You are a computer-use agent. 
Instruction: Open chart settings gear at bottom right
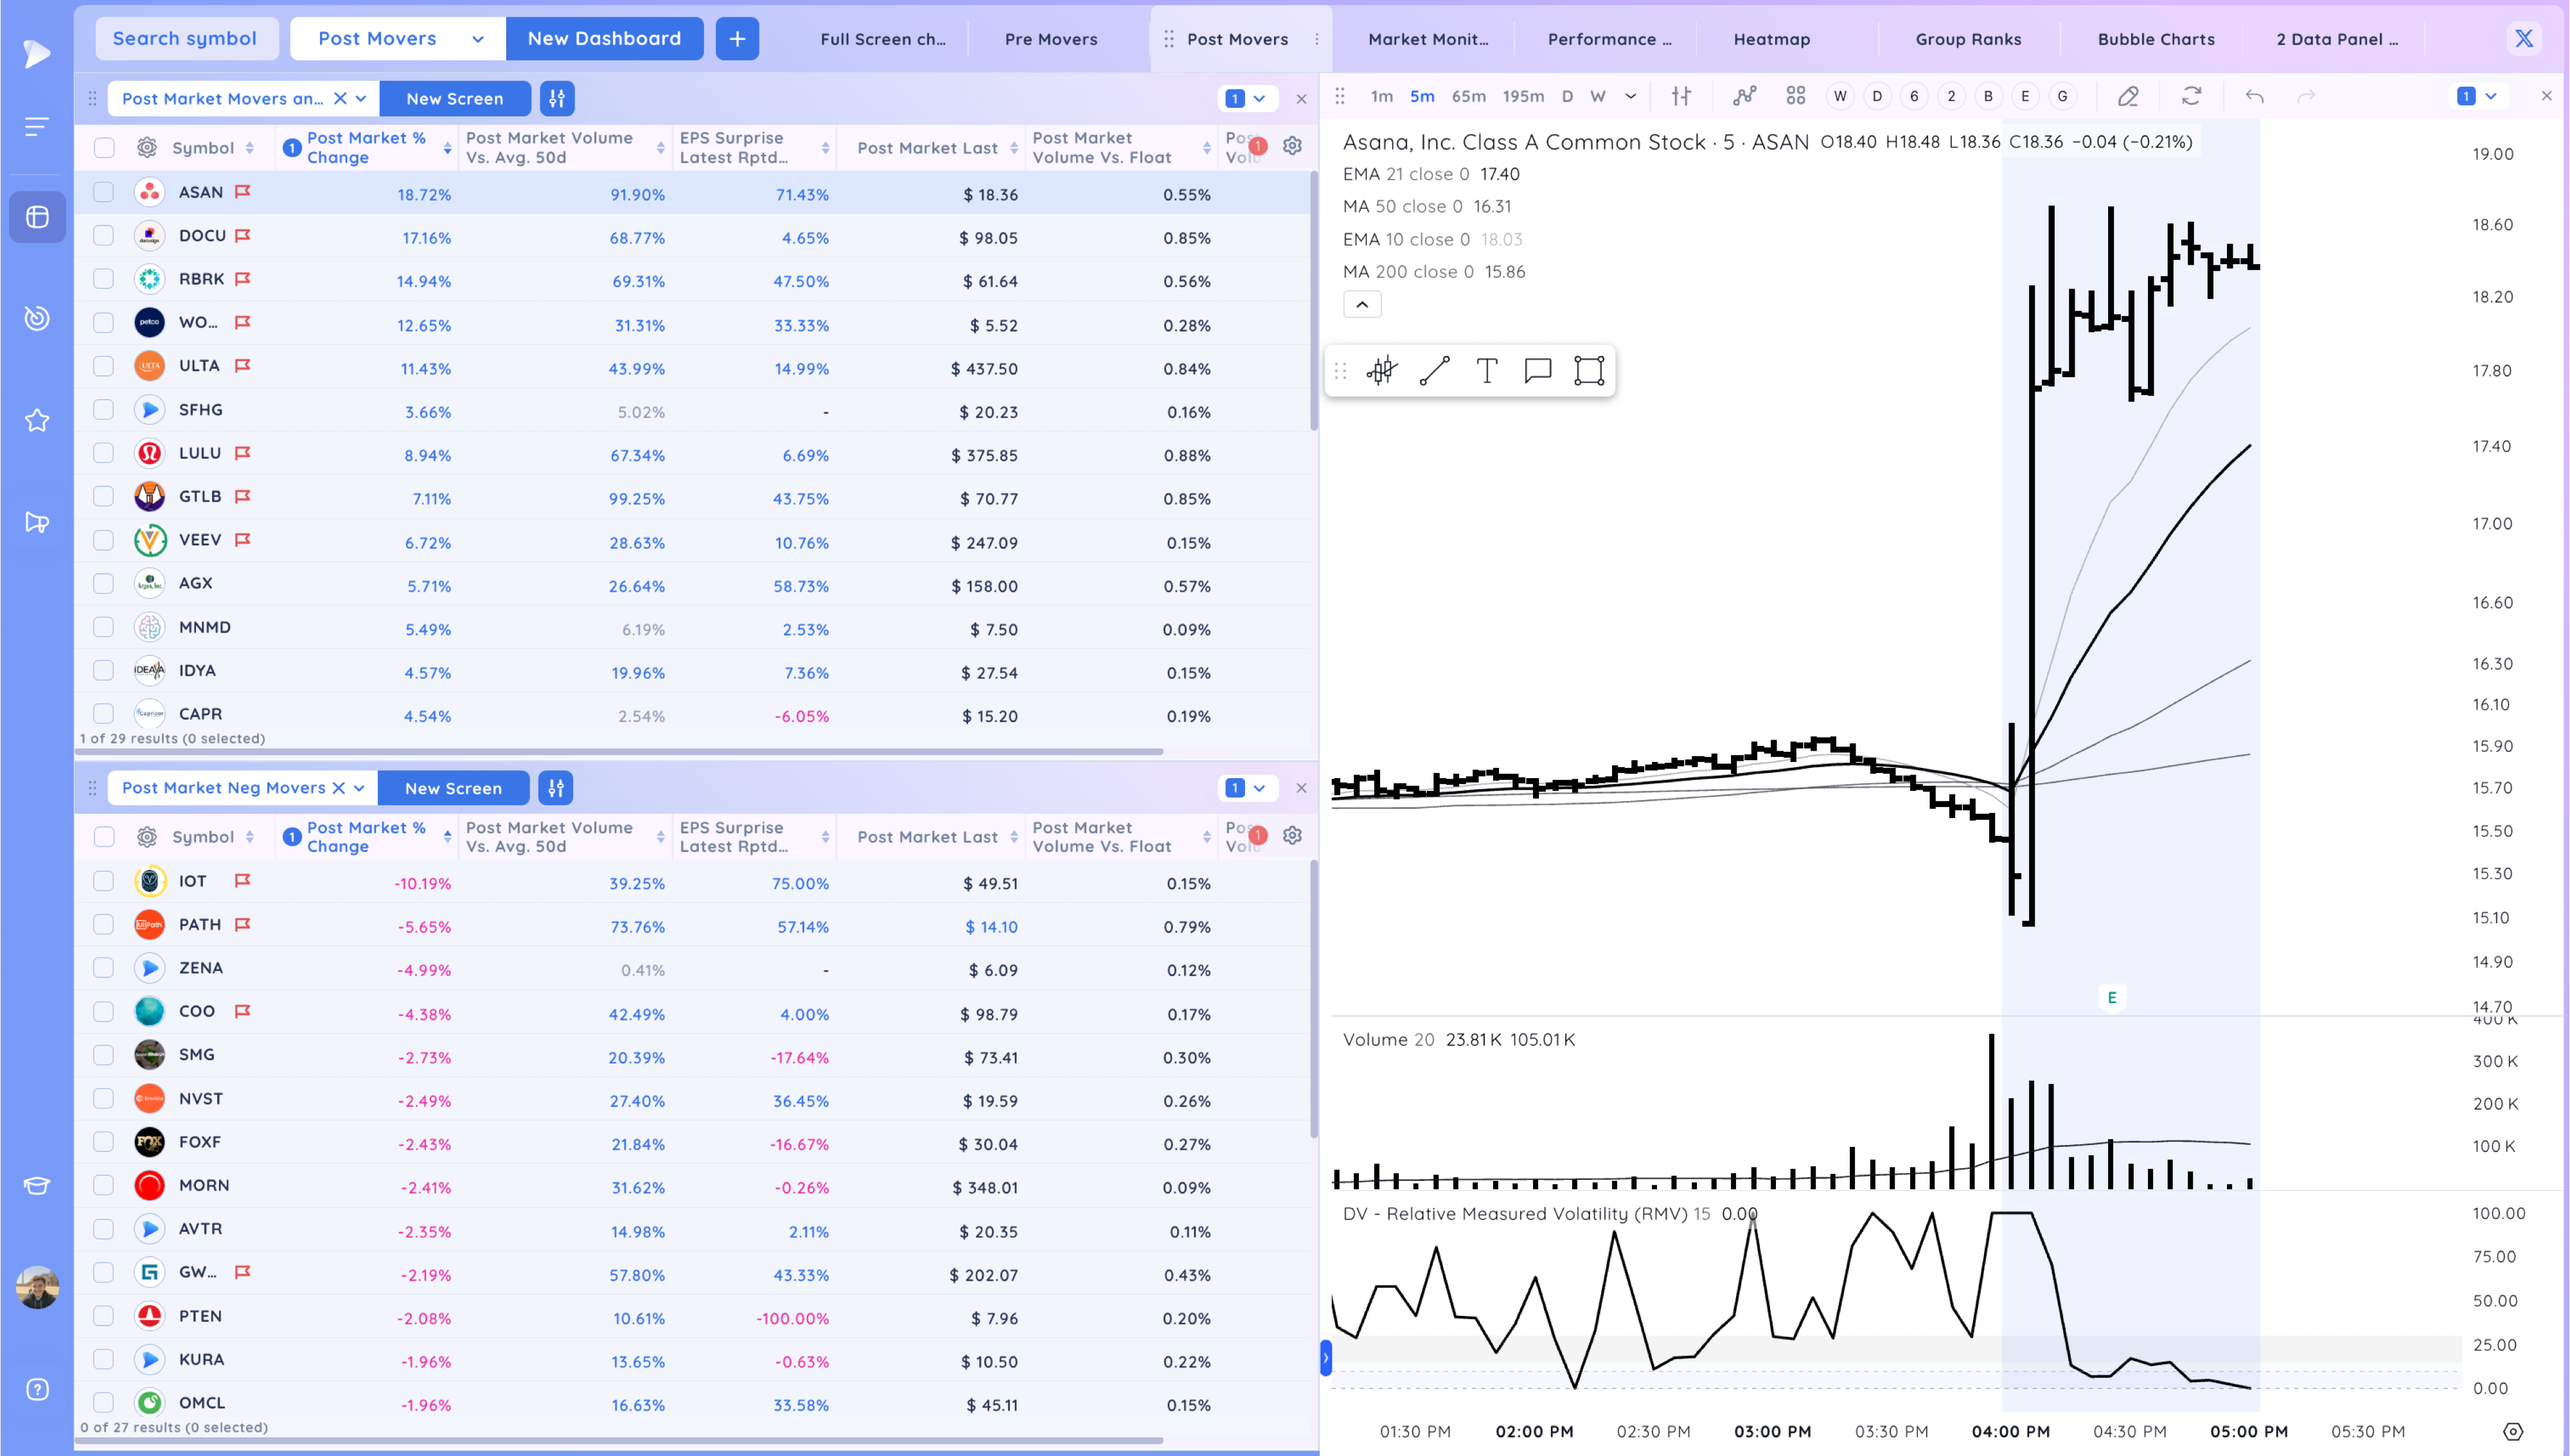(x=2513, y=1431)
